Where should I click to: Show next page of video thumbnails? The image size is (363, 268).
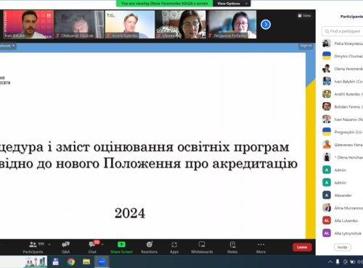(x=266, y=25)
